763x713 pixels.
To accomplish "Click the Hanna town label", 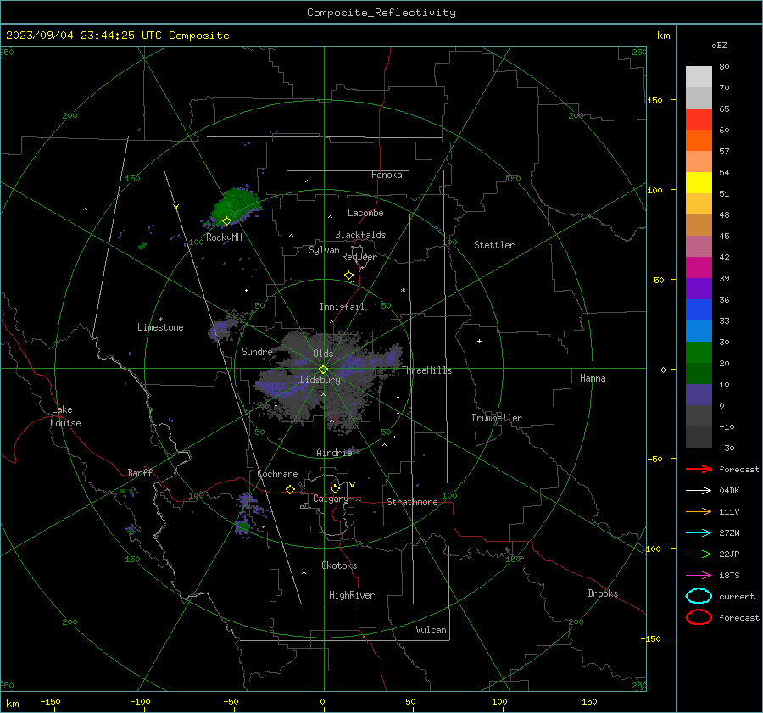I will click(593, 378).
